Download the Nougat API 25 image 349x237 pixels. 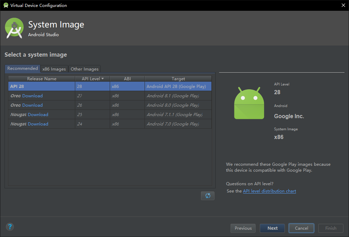click(38, 115)
